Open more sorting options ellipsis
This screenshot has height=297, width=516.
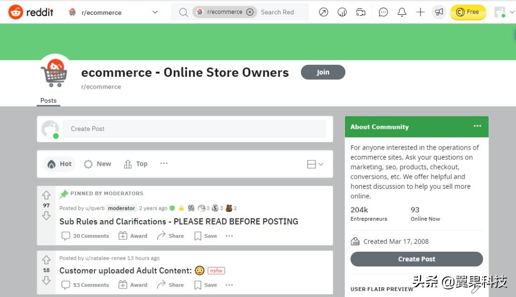tap(164, 164)
